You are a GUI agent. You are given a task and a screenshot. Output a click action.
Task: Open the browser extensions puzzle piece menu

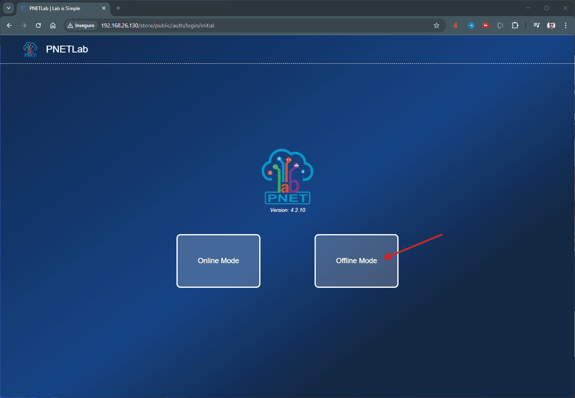[515, 25]
